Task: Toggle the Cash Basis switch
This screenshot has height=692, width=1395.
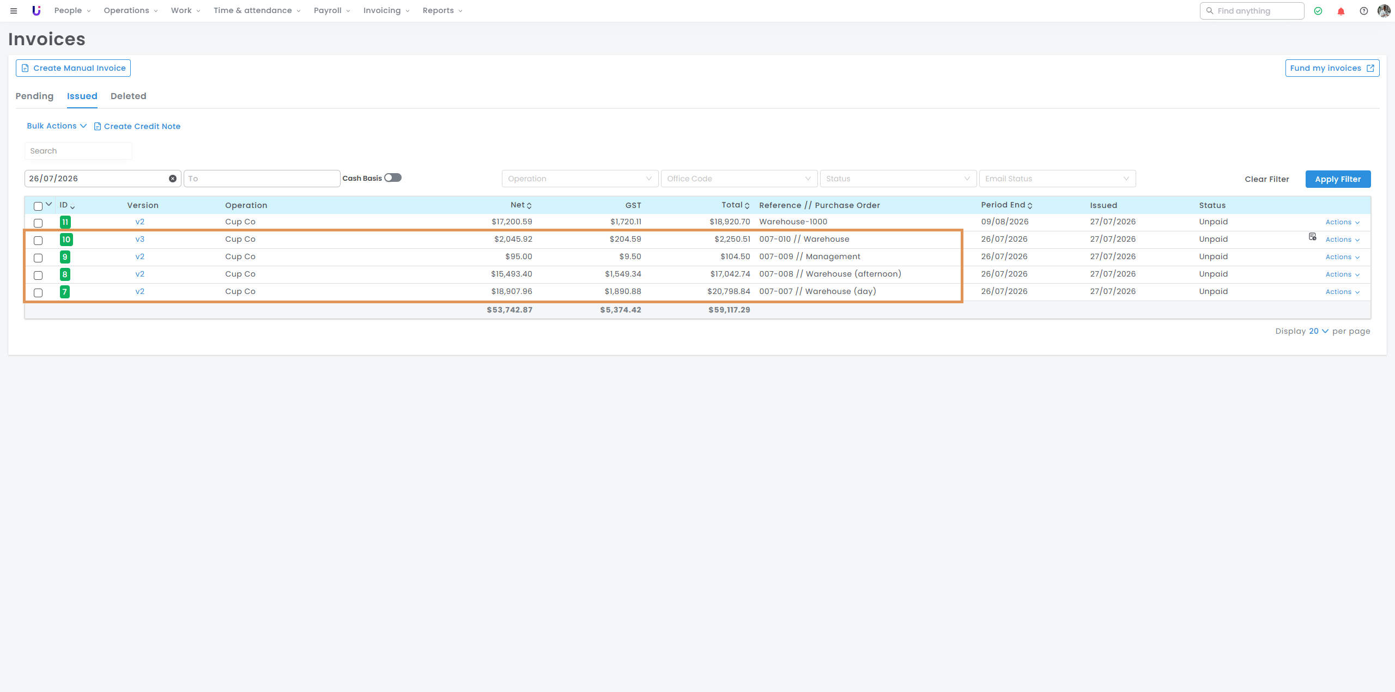Action: (393, 178)
